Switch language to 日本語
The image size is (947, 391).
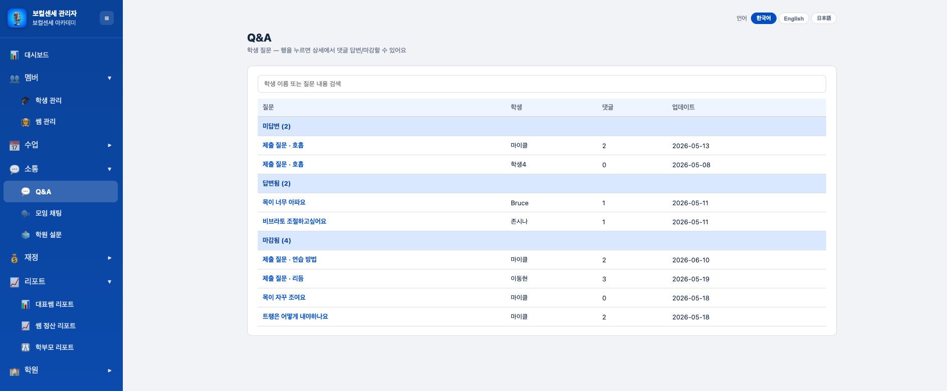(x=824, y=18)
